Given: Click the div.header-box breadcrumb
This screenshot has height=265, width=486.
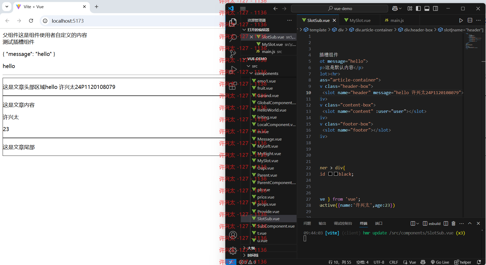Looking at the screenshot, I should (x=416, y=30).
